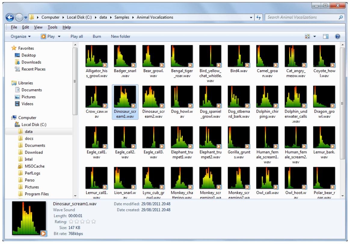Viewport: 350px width, 244px height.
Task: Select Eagle_call1.wav file icon
Action: [97, 137]
